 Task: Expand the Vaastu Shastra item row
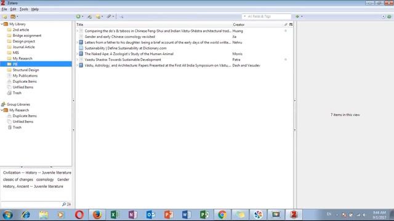[77, 60]
